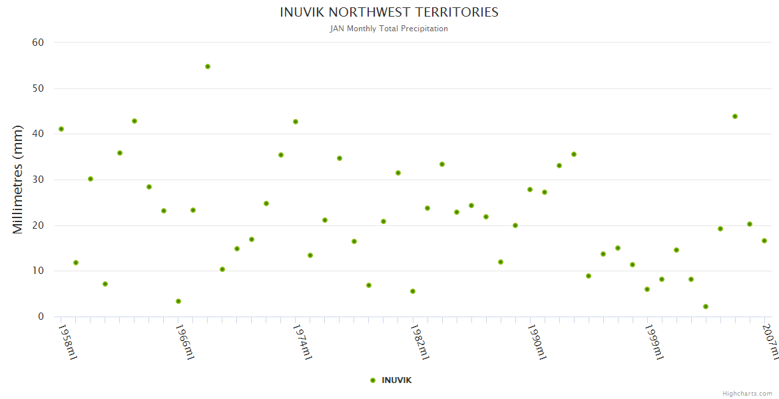This screenshot has height=399, width=779.
Task: Click the 1959 data point near 12 mm
Action: pos(76,263)
